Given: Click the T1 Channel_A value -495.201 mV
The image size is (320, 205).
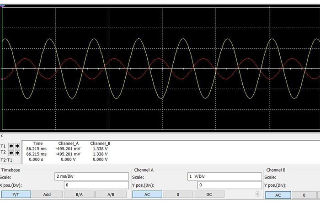Looking at the screenshot, I should point(68,149).
